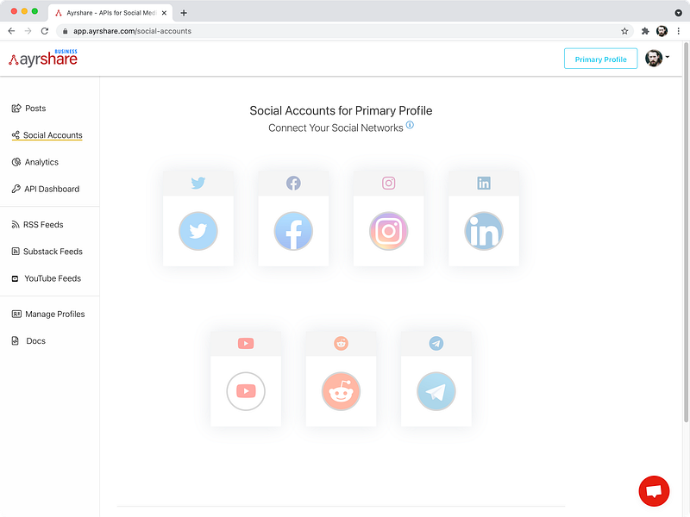This screenshot has width=690, height=517.
Task: Click the Primary Profile button
Action: tap(600, 59)
